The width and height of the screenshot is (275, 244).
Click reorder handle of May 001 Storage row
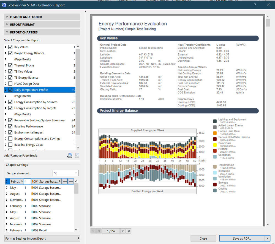[7, 188]
